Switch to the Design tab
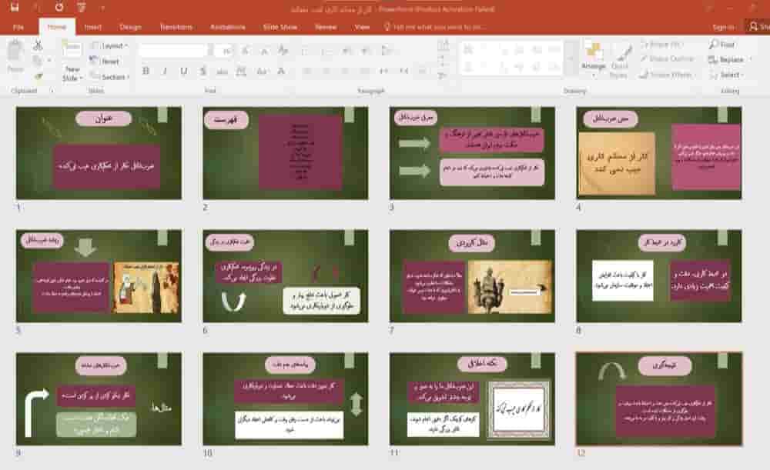This screenshot has width=770, height=470. coord(130,27)
